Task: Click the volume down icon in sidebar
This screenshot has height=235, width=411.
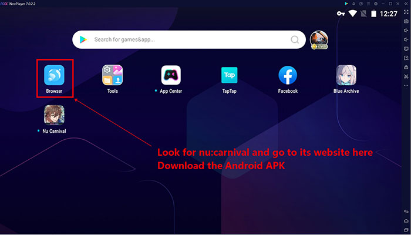Action: [406, 39]
